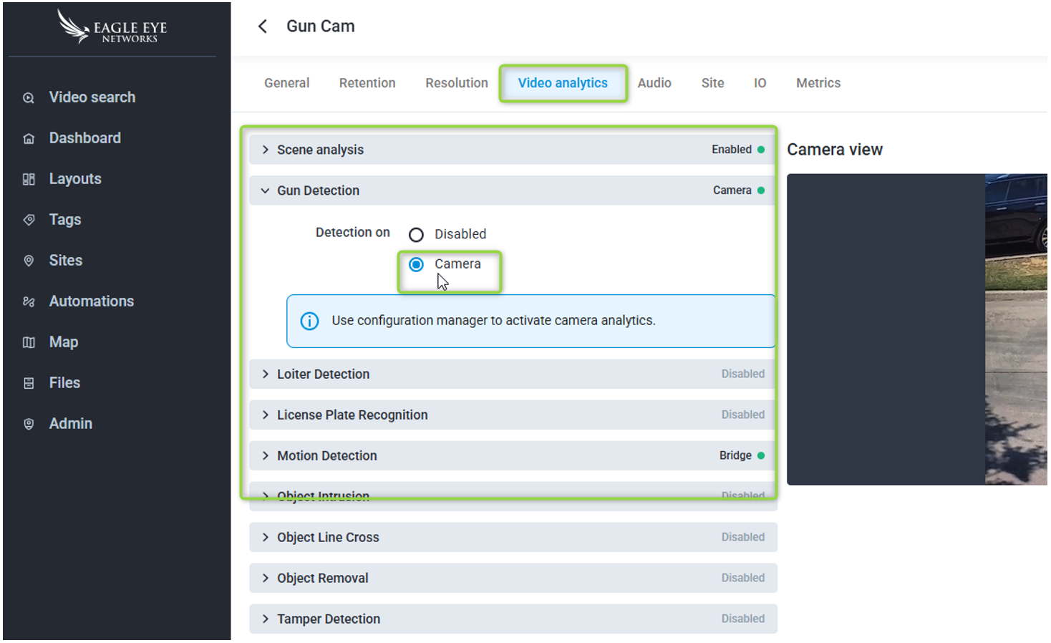Click the Map icon in sidebar
This screenshot has height=643, width=1051.
pyautogui.click(x=29, y=343)
